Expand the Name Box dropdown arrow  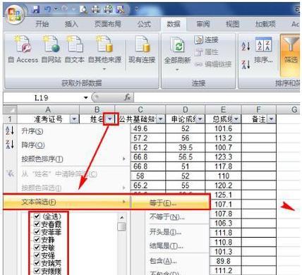point(86,97)
